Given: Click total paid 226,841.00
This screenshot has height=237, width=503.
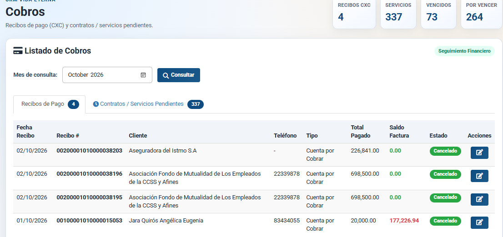Looking at the screenshot, I should click(x=365, y=151).
